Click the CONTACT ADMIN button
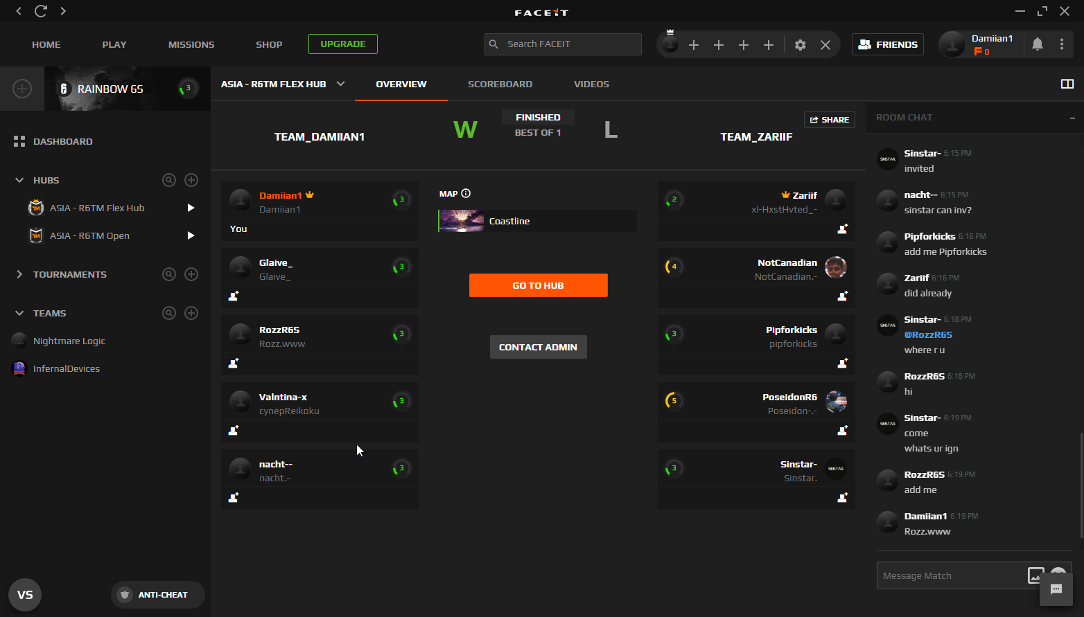 (x=538, y=347)
